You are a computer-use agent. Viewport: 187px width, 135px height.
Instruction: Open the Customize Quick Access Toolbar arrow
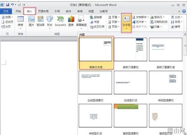[x=24, y=5]
